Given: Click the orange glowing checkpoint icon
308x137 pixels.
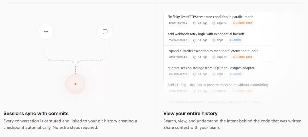Looking at the screenshot, I should pos(75,84).
